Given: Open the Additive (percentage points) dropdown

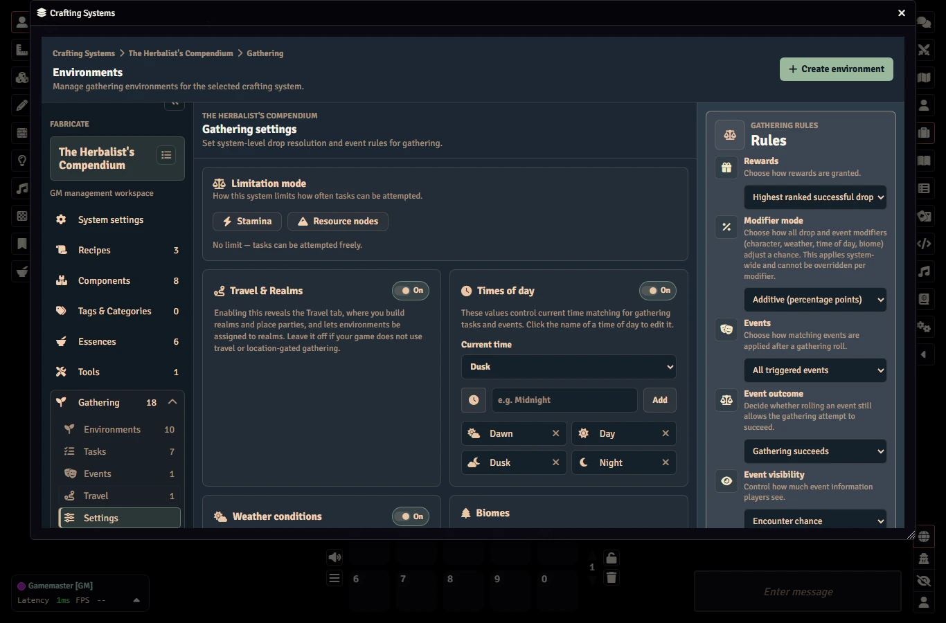Looking at the screenshot, I should click(815, 300).
